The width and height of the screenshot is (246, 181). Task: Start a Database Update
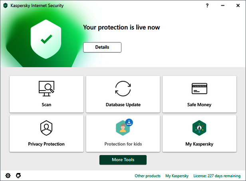pos(123,94)
